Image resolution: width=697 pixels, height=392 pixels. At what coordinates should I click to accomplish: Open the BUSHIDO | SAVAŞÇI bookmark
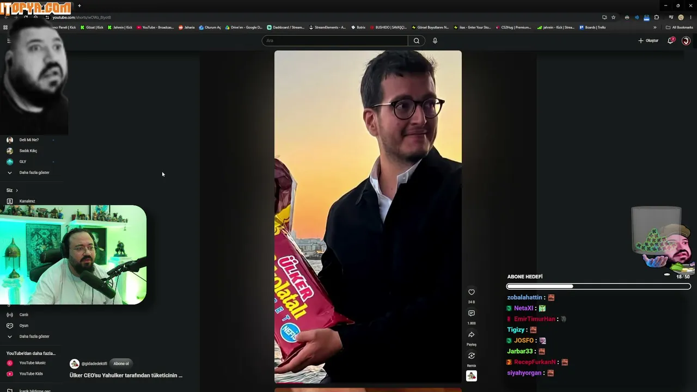point(388,27)
